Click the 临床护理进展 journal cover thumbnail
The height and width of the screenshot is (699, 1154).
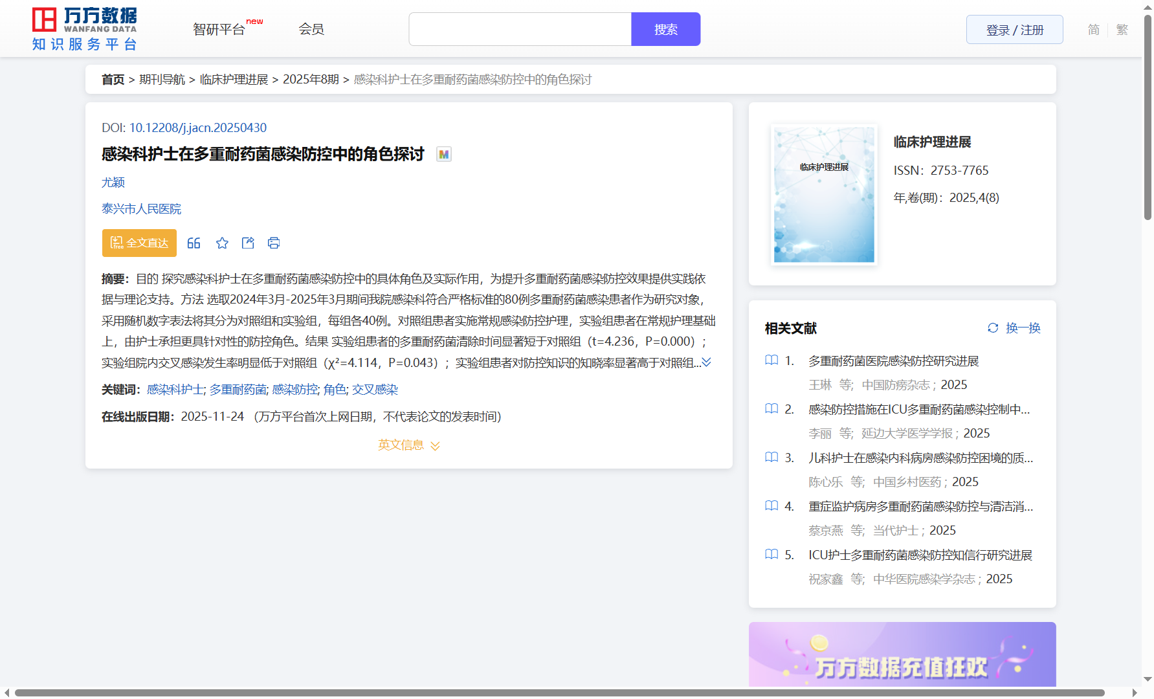[824, 194]
